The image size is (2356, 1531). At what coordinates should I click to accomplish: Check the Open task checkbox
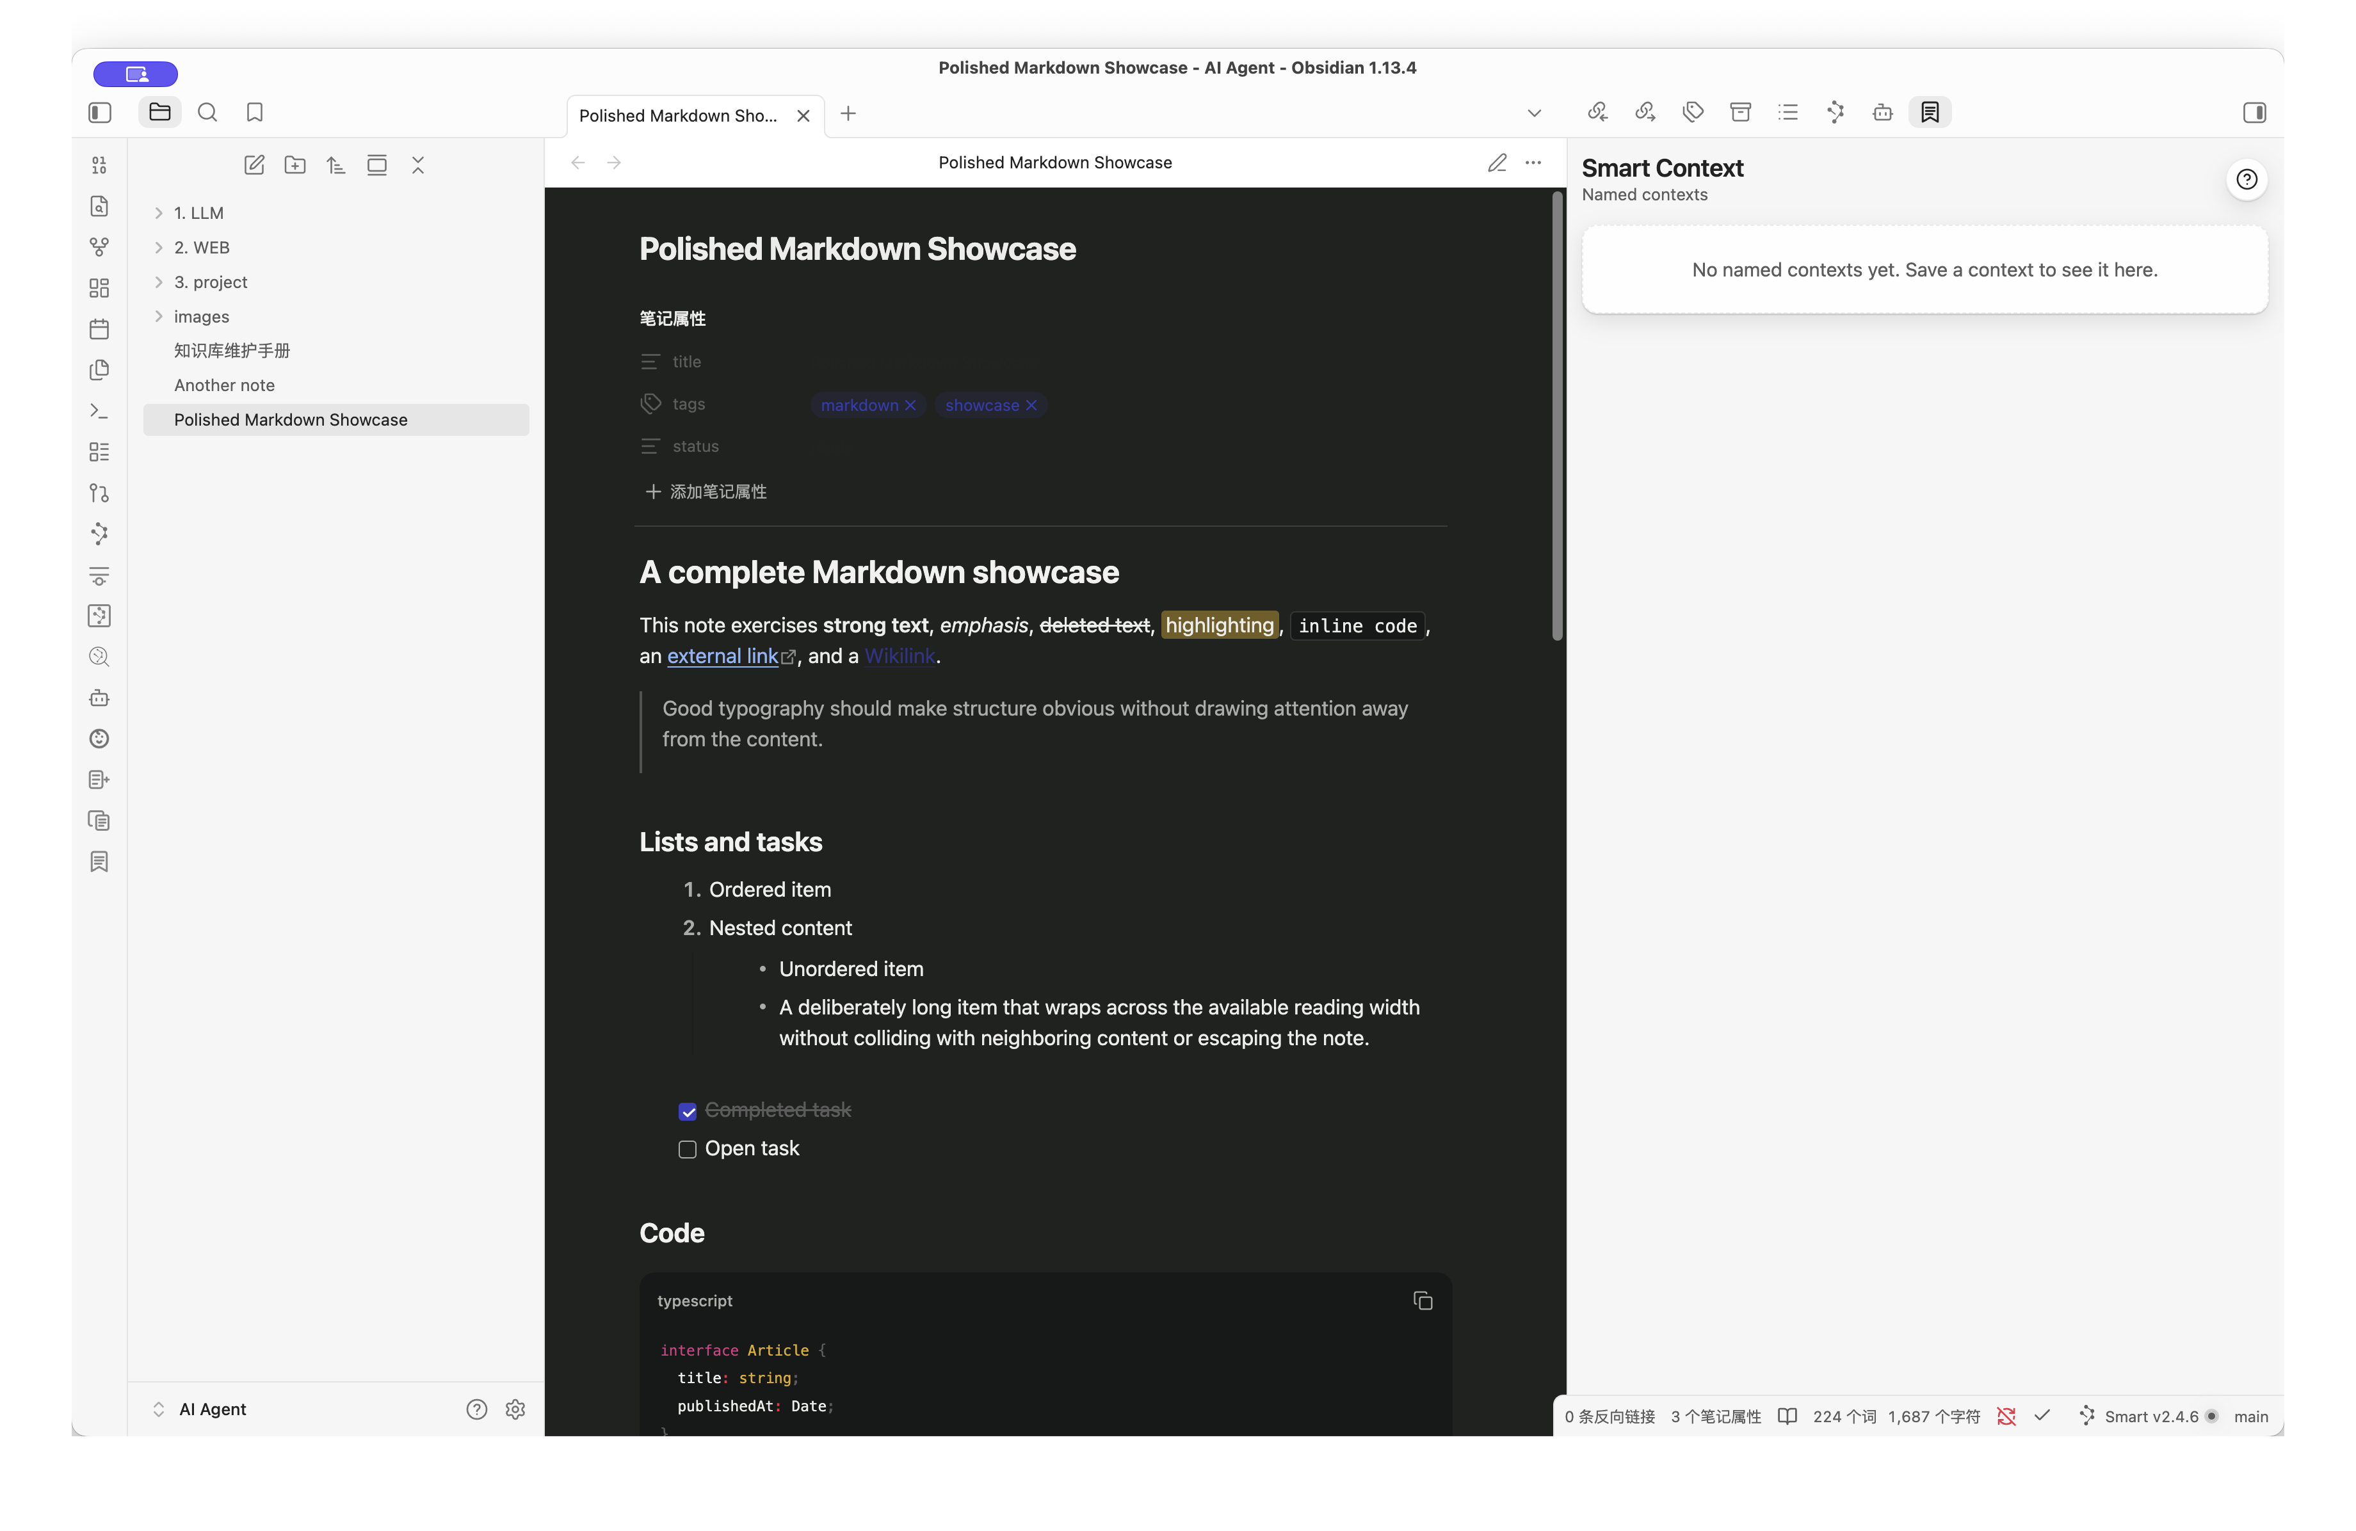(687, 1149)
